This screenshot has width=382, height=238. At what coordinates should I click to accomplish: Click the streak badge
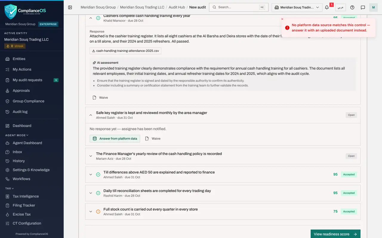[x=15, y=46]
